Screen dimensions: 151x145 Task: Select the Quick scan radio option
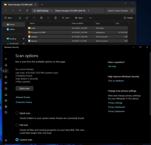pyautogui.click(x=17, y=113)
